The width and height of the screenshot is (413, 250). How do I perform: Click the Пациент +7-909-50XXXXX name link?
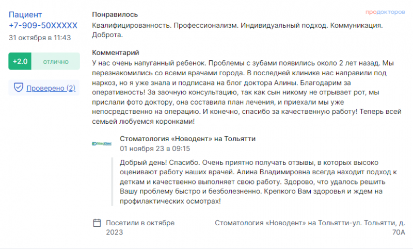43,20
